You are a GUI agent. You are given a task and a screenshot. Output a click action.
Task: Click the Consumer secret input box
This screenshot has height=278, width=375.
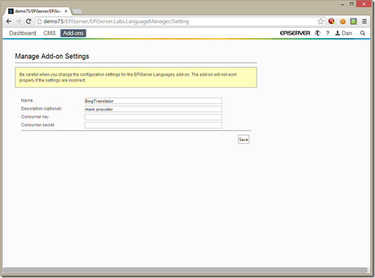pyautogui.click(x=153, y=125)
